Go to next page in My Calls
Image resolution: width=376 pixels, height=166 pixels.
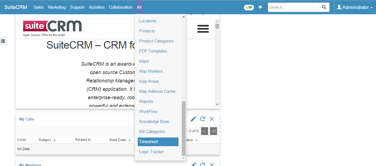[204, 131]
